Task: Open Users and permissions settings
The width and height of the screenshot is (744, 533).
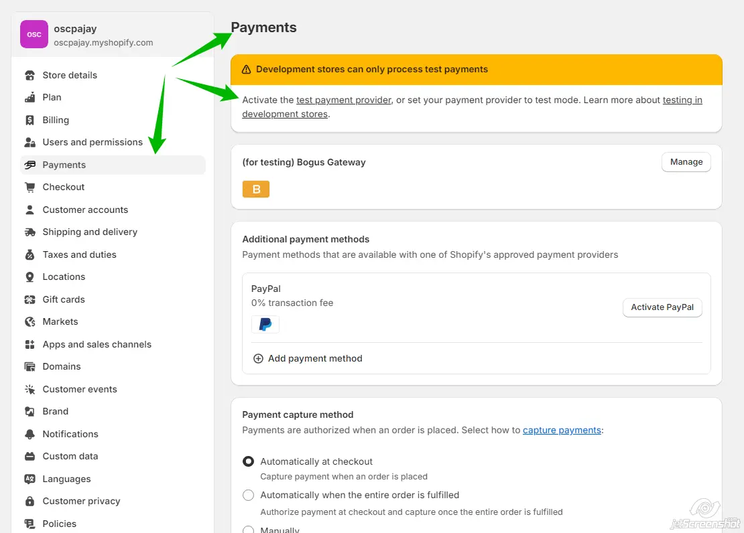Action: 92,142
